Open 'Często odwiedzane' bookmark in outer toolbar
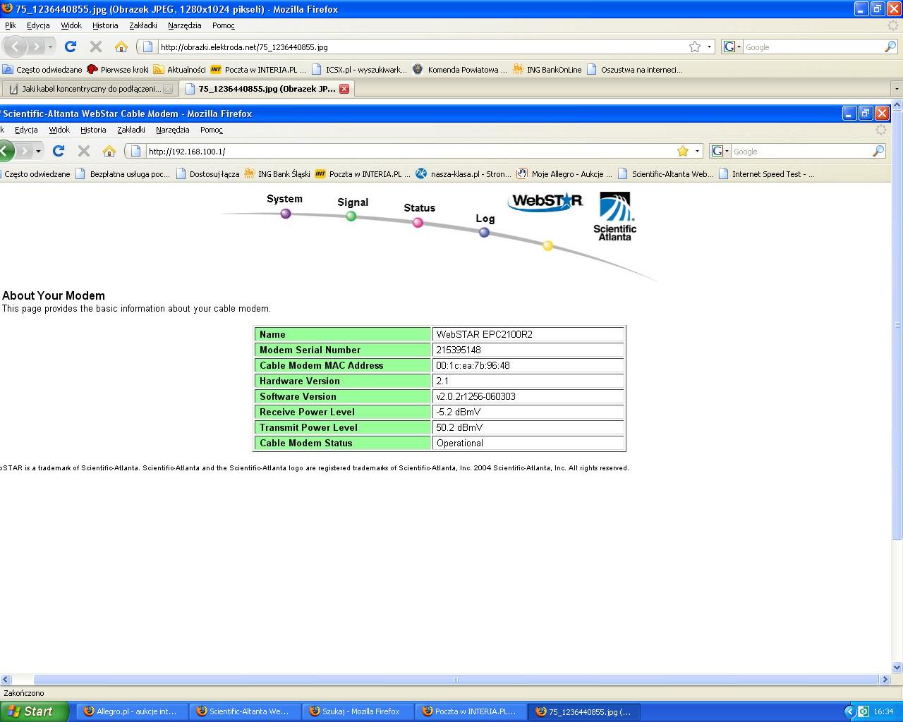The image size is (903, 722). pyautogui.click(x=42, y=70)
